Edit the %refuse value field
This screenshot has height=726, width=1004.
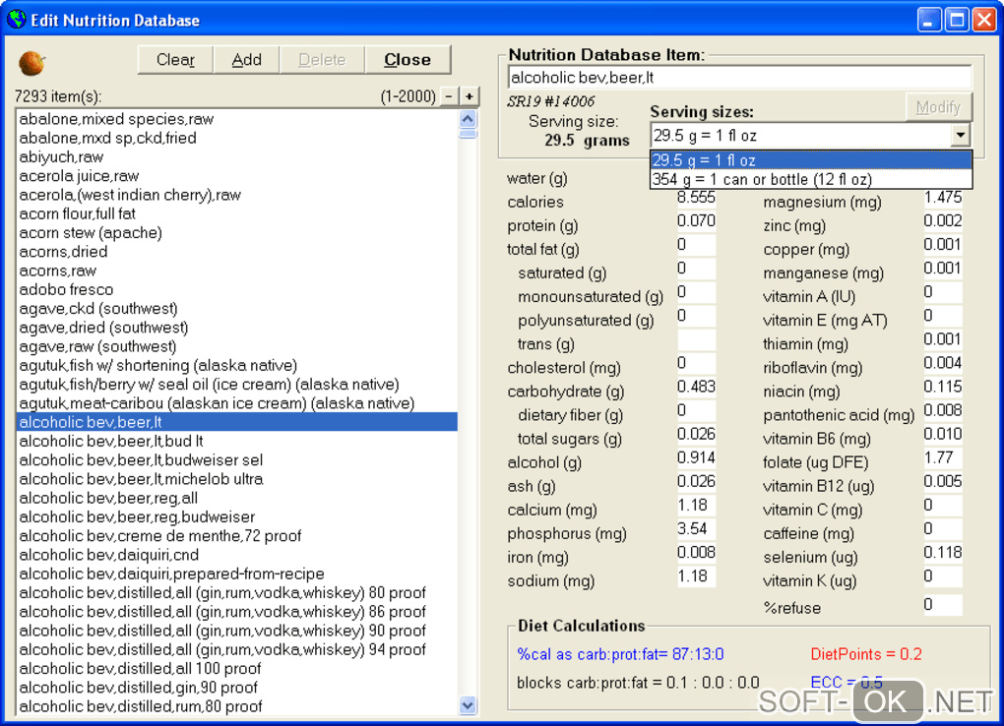pyautogui.click(x=943, y=605)
